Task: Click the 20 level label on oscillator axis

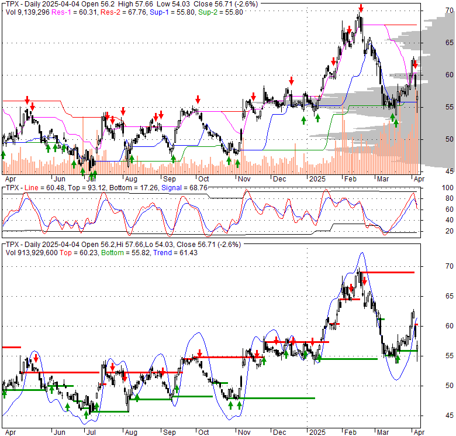Action: pyautogui.click(x=450, y=231)
